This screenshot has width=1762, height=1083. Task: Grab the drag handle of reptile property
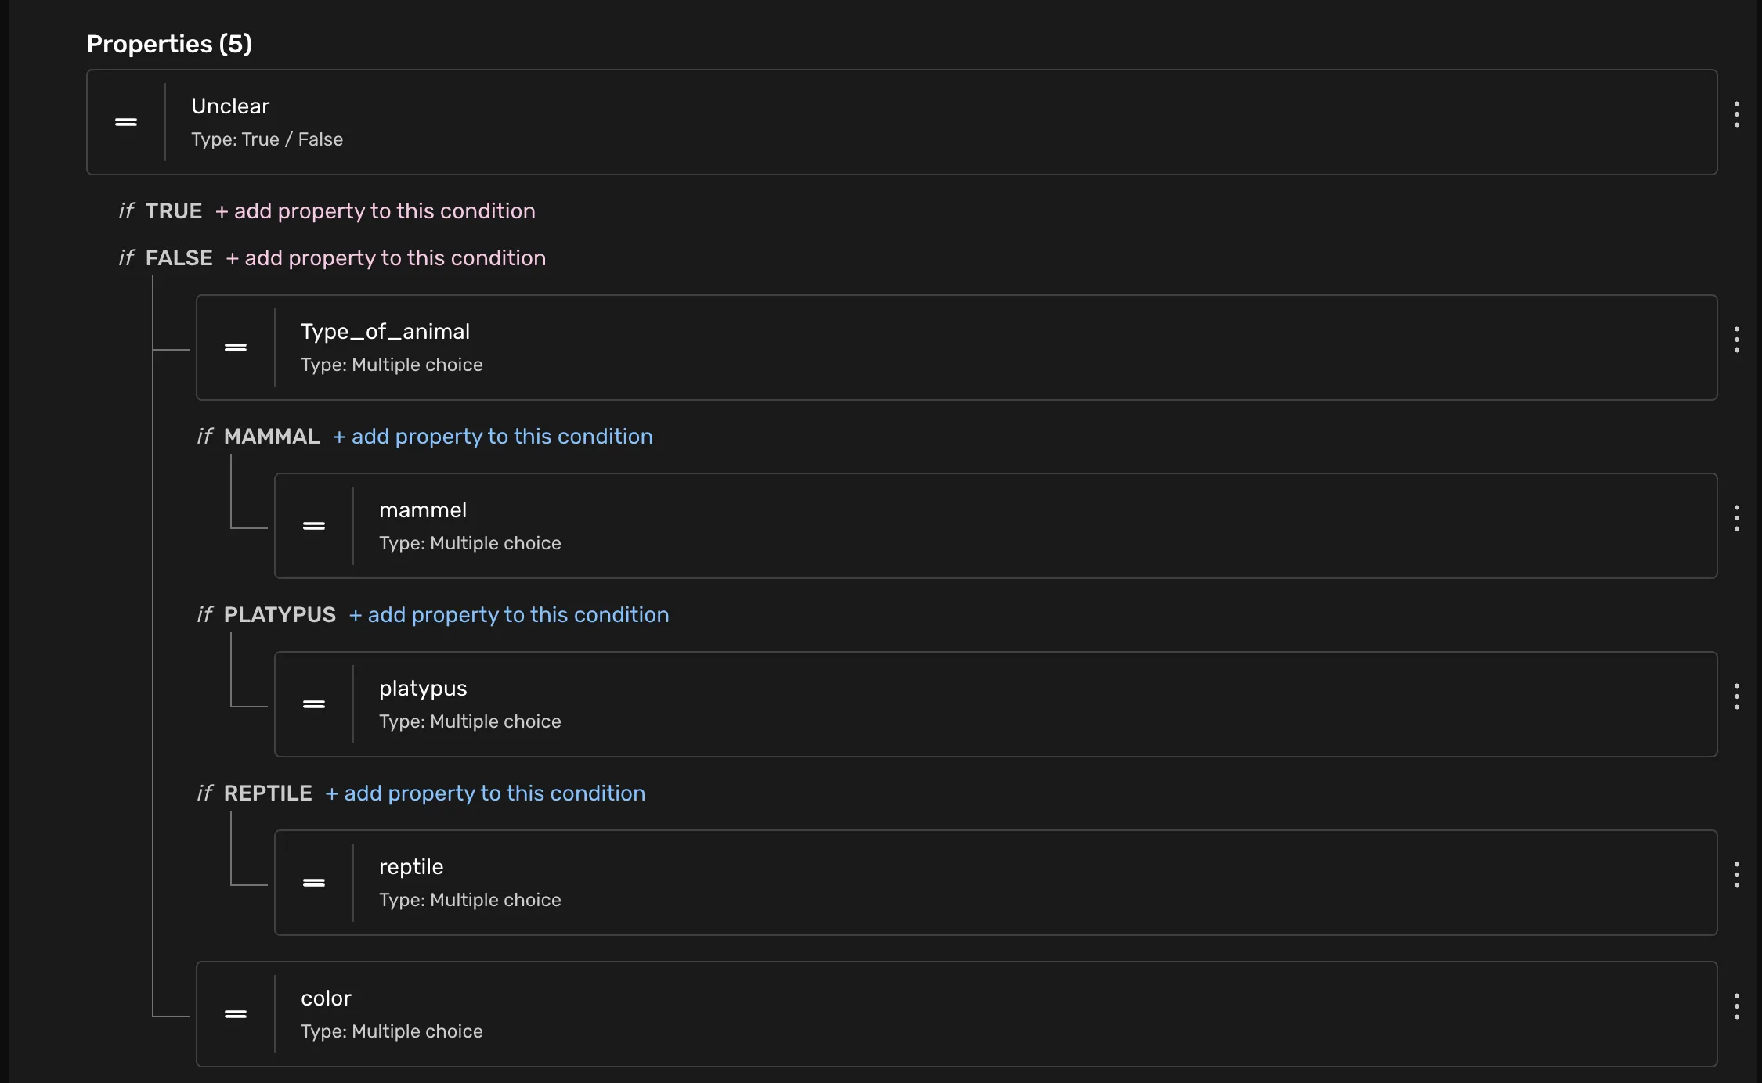pos(314,883)
